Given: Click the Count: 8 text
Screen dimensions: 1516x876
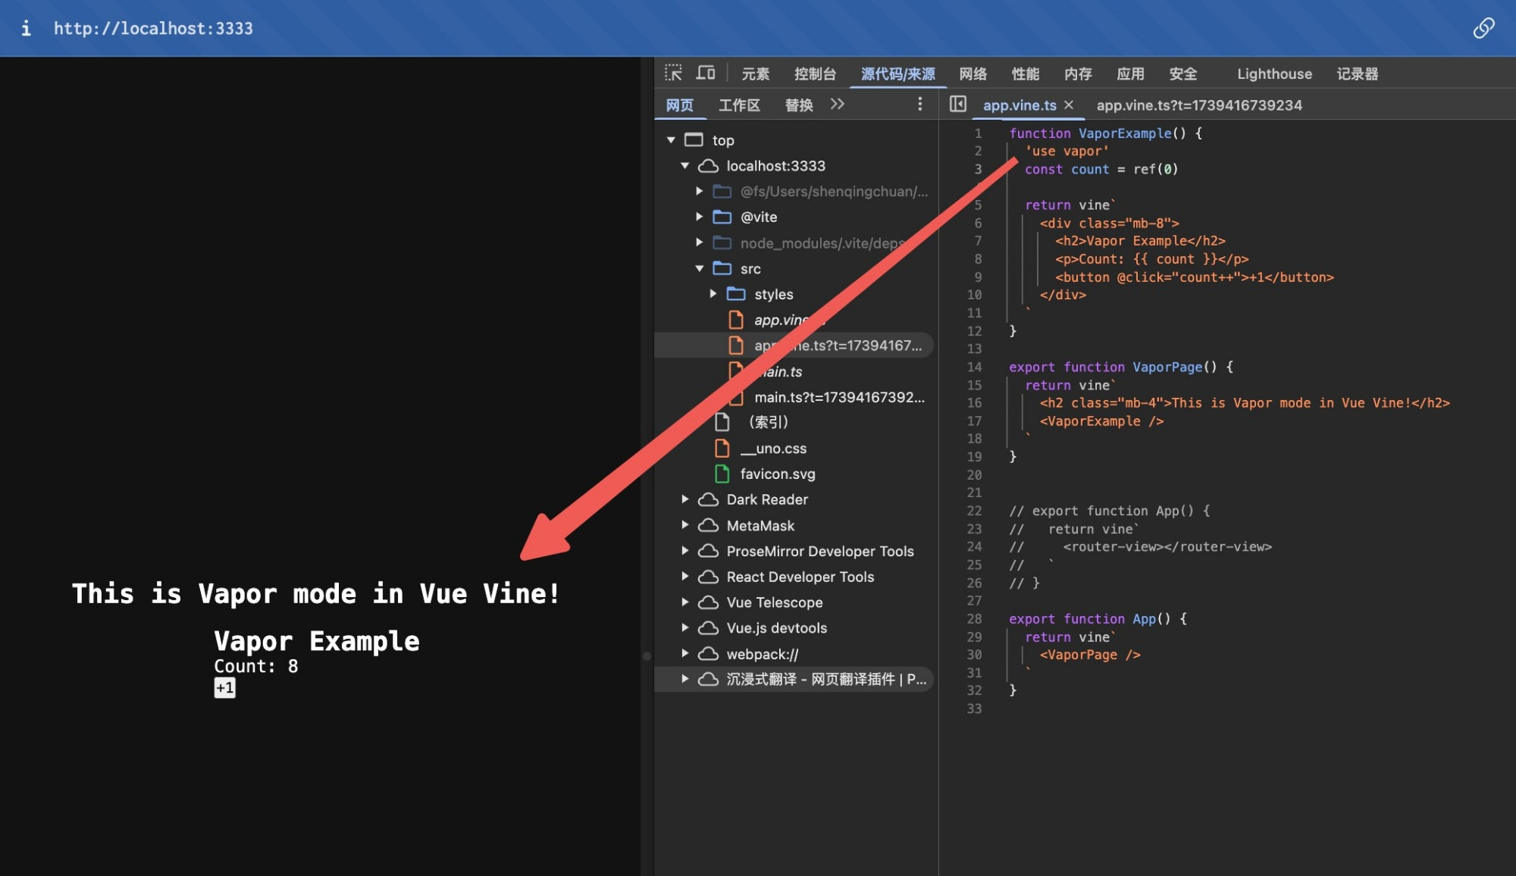Looking at the screenshot, I should click(256, 666).
